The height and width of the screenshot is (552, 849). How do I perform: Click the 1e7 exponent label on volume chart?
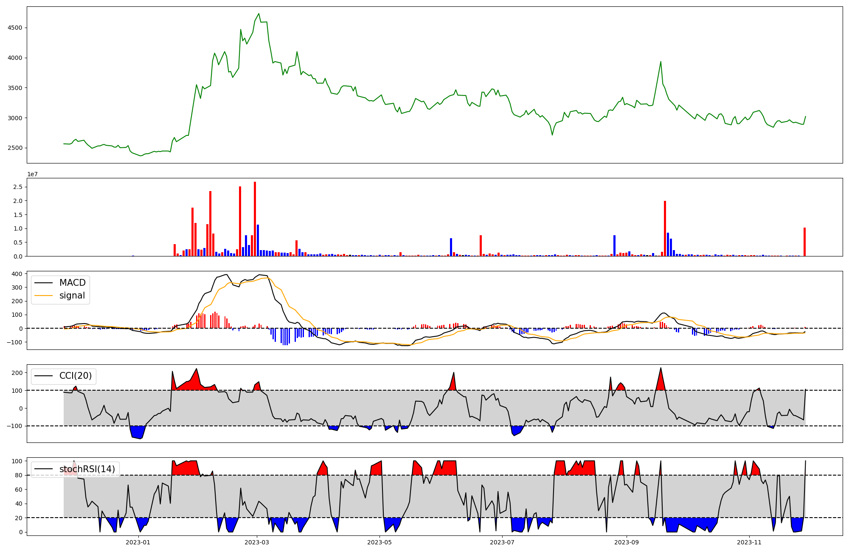click(32, 174)
